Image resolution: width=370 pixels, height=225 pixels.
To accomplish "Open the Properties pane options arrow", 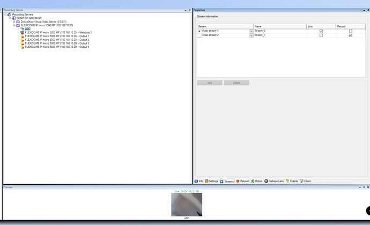I will [364, 10].
